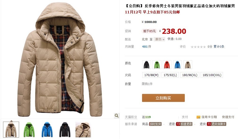Select the green jacket color swatch
The image size is (238, 139).
coord(157,65)
